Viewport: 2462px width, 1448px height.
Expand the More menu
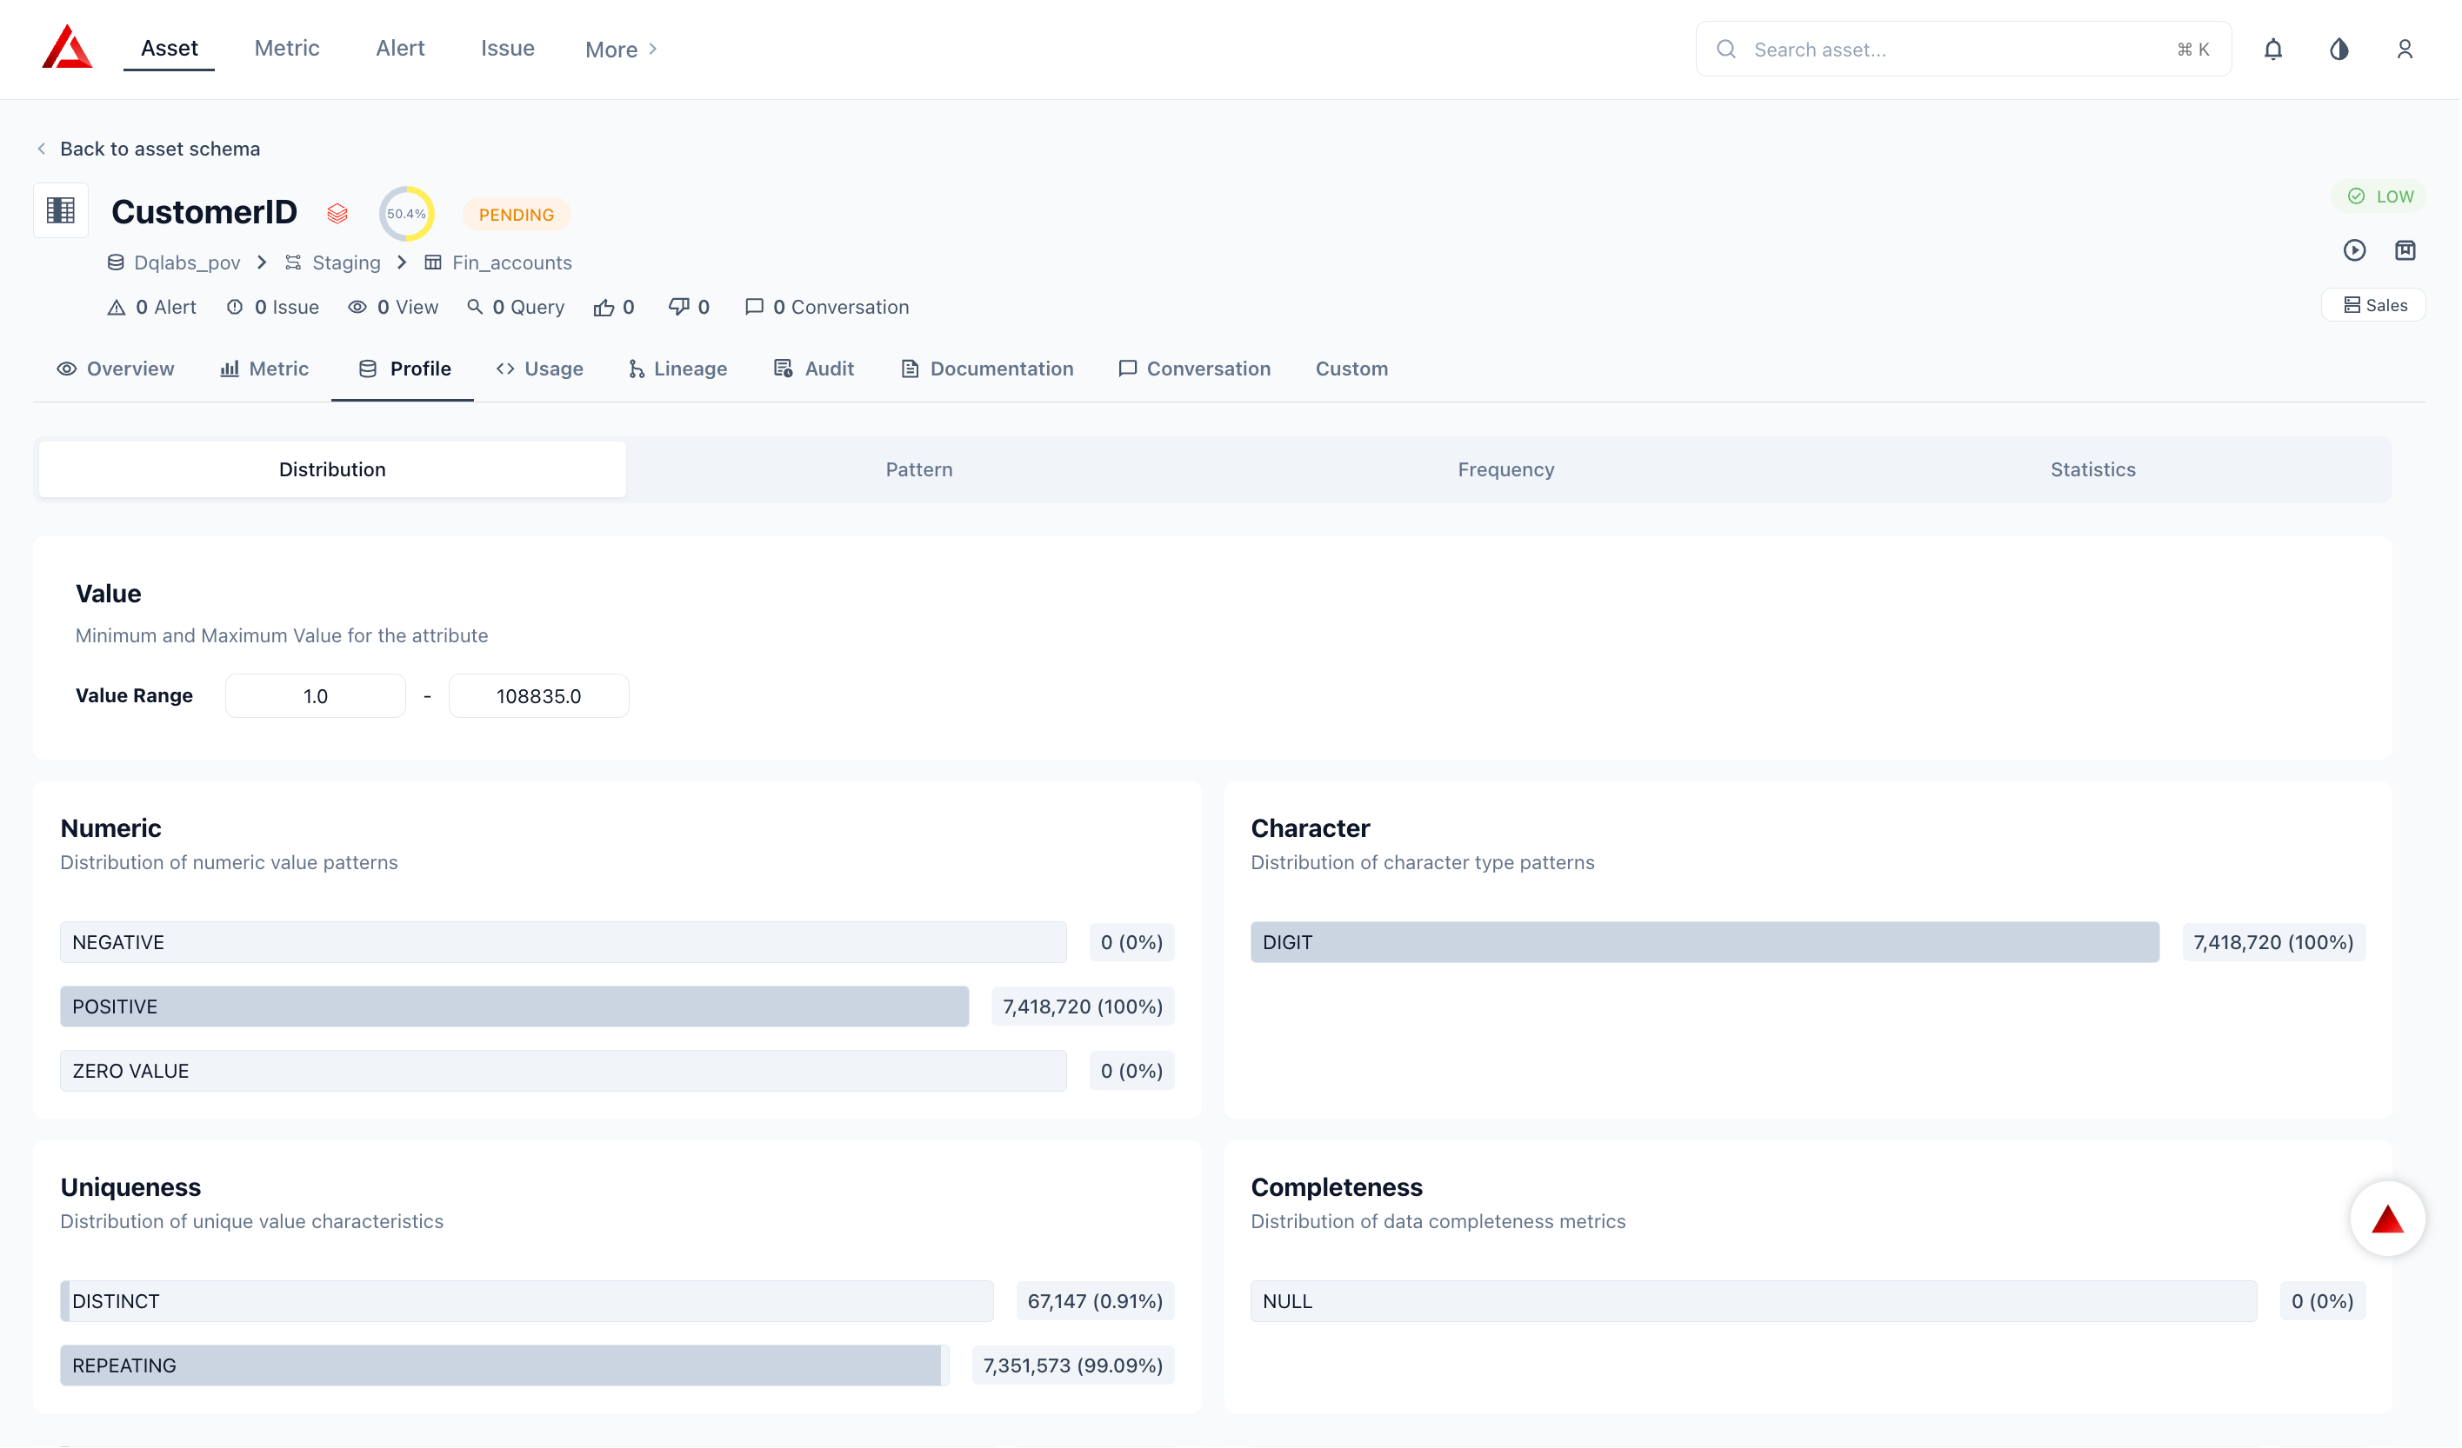tap(623, 49)
